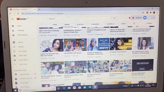
Task: Open Microsoft Edge from the taskbar
Action: [64, 88]
